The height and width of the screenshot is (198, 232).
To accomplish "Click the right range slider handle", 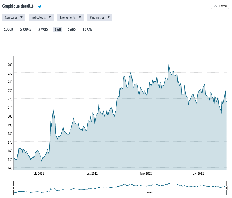I will tap(227, 188).
